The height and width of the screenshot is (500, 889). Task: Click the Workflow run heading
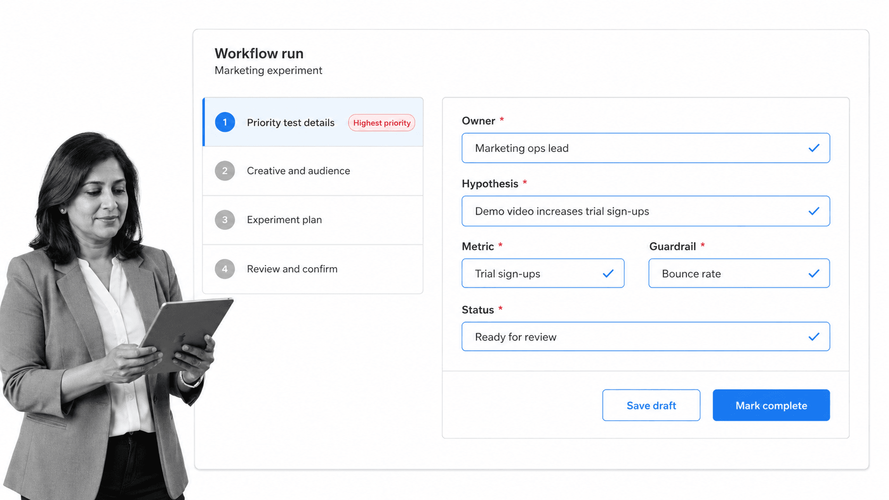[x=259, y=54]
